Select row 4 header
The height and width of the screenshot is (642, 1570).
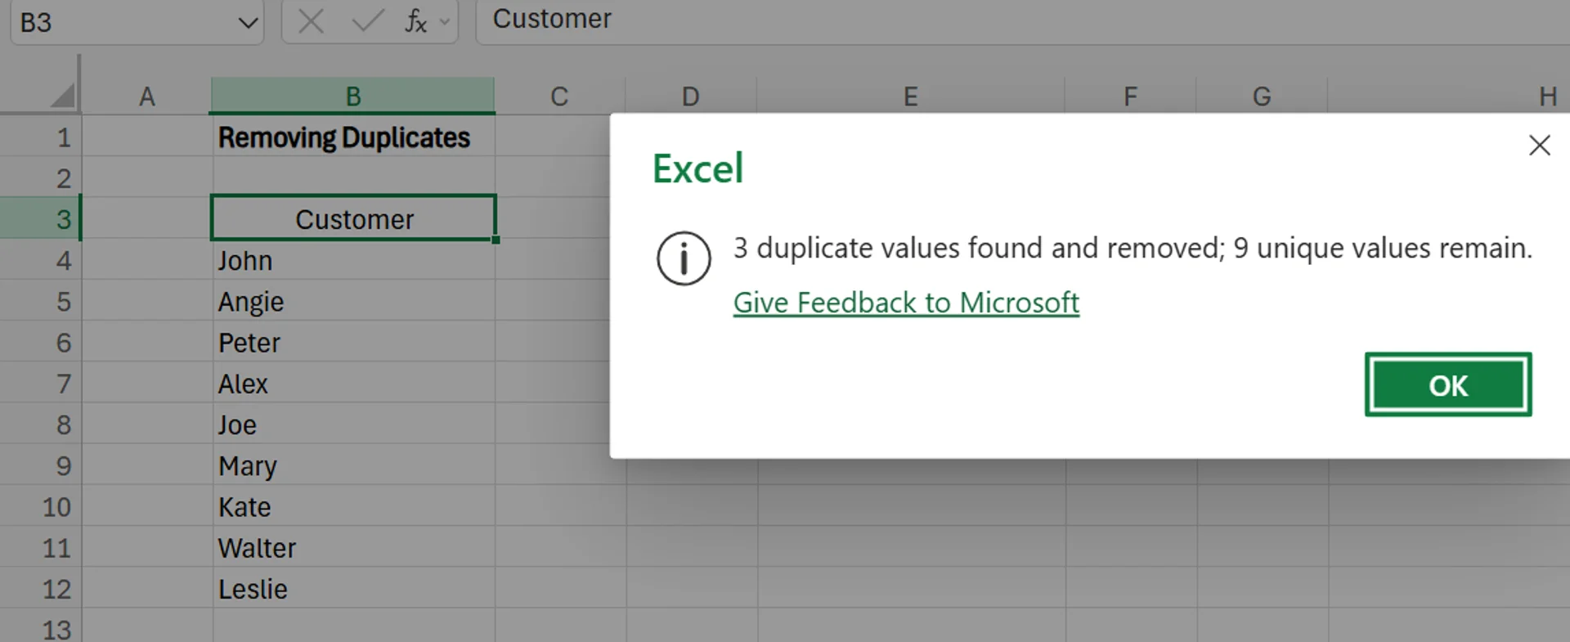pyautogui.click(x=41, y=260)
